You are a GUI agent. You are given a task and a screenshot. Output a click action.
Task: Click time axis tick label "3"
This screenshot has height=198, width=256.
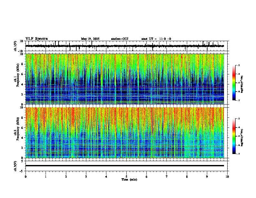tap(86, 177)
